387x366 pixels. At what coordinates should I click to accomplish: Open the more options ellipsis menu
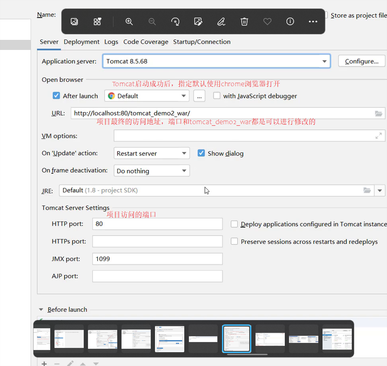313,21
